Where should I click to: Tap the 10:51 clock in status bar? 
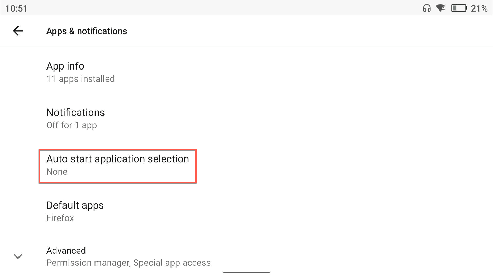(16, 8)
